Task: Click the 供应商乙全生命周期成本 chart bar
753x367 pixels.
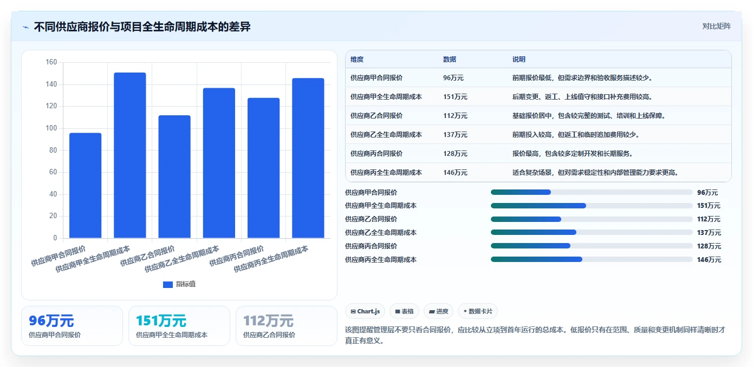Action: click(x=219, y=163)
